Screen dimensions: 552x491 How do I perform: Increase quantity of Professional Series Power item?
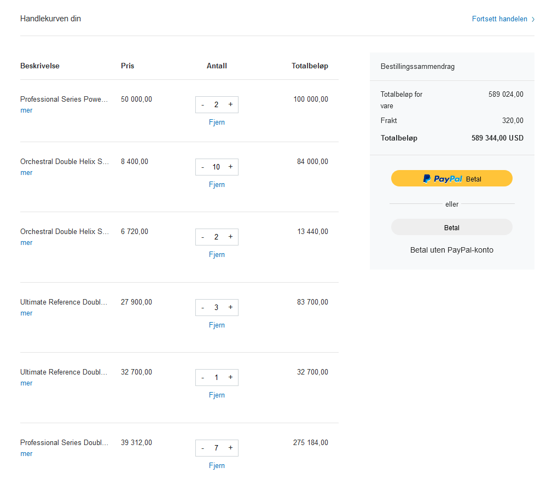[230, 104]
